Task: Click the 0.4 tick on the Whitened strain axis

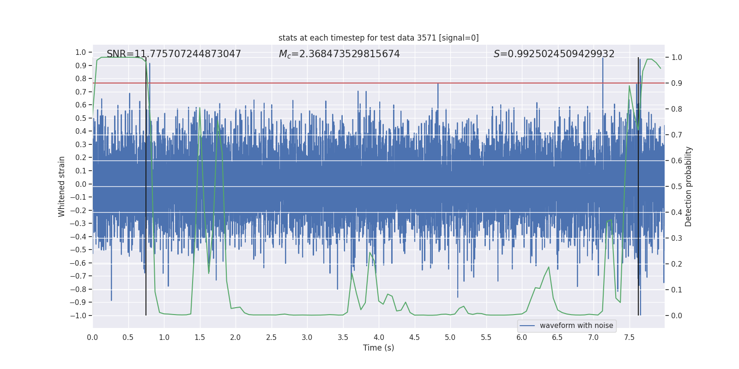Action: click(x=81, y=131)
